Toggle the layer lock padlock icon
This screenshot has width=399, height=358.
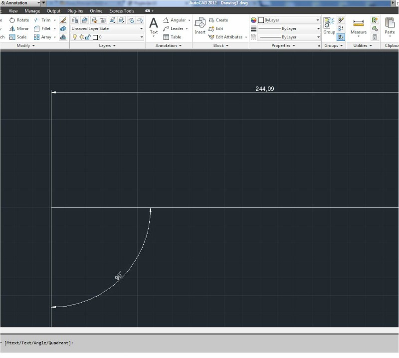coord(88,37)
